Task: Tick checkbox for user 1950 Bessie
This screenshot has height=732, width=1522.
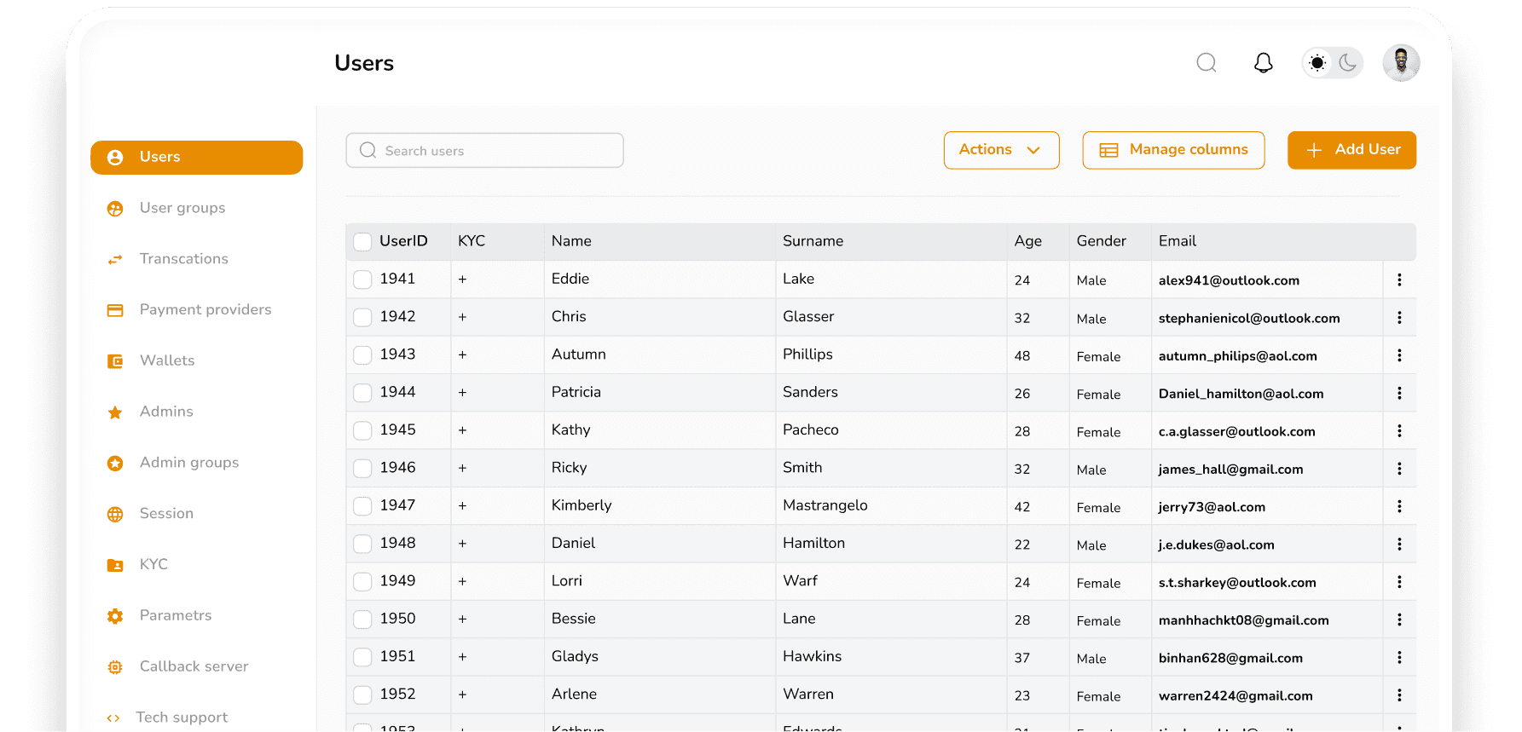Action: tap(362, 620)
